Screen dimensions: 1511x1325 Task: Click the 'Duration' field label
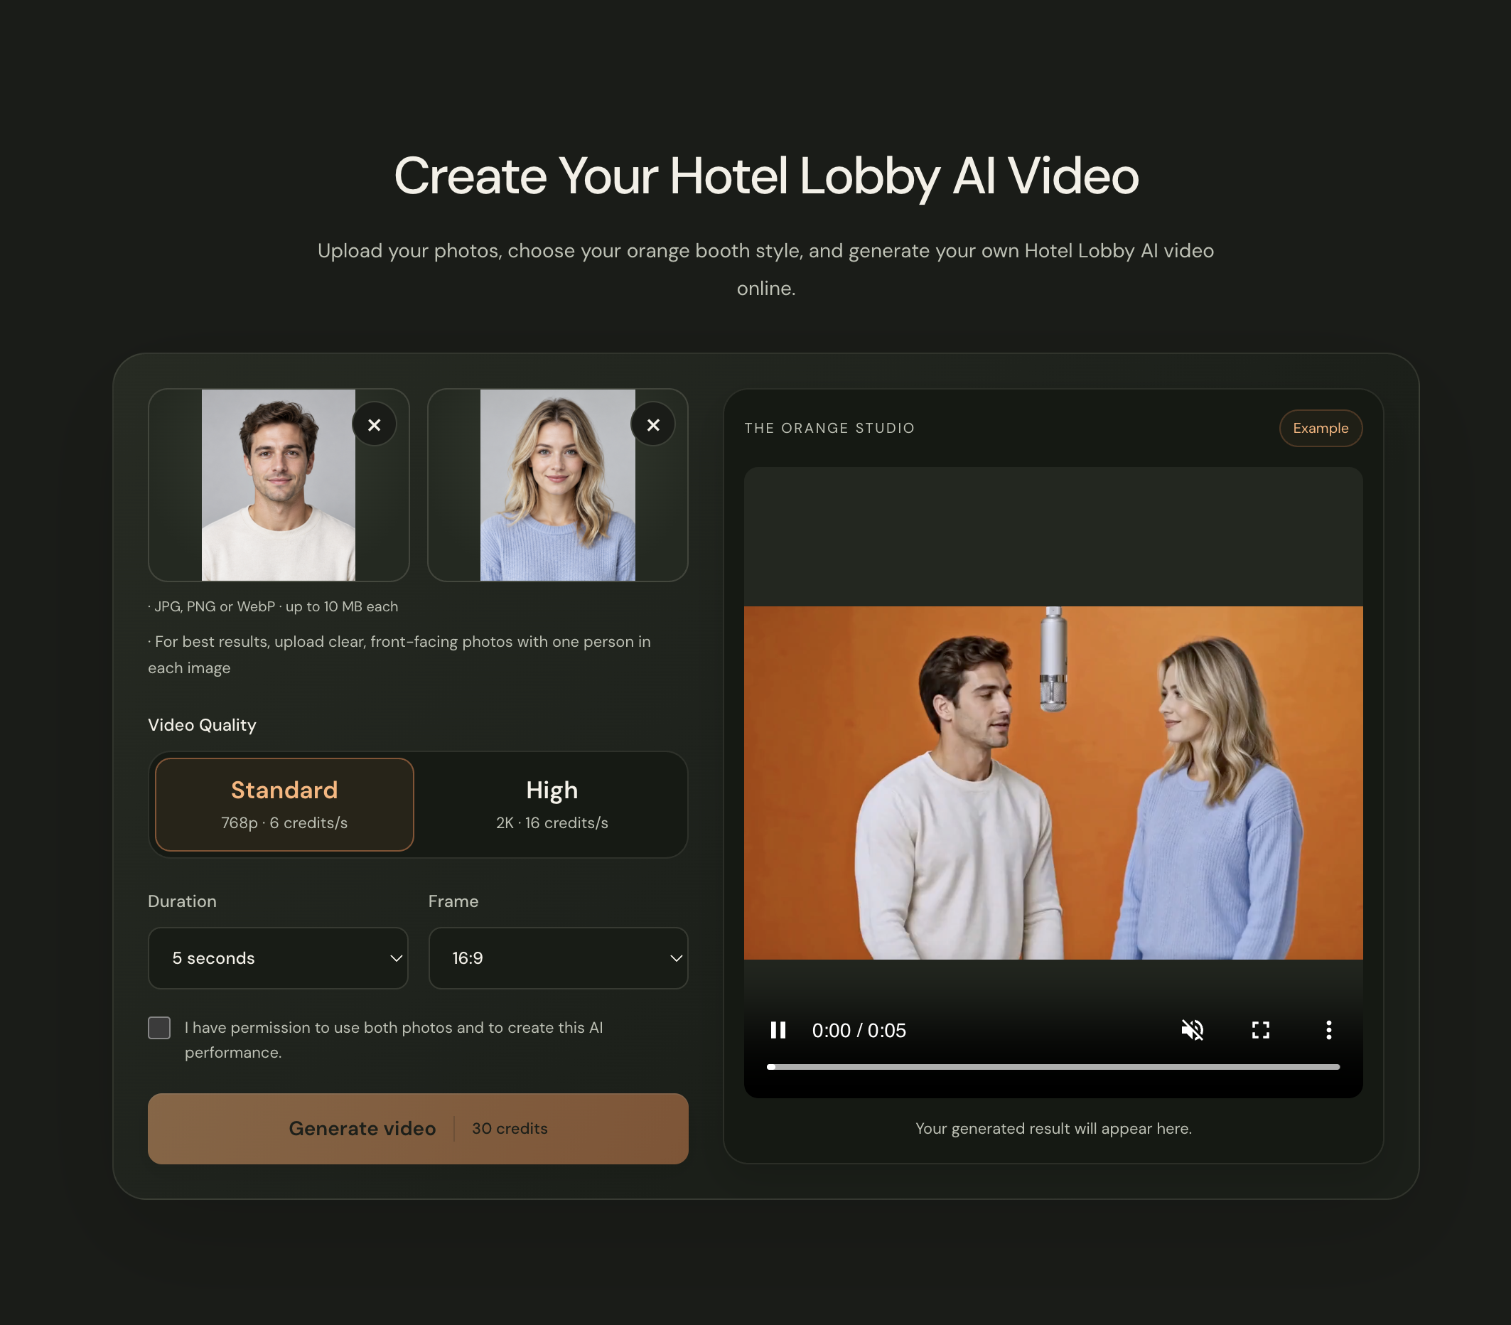pos(182,901)
